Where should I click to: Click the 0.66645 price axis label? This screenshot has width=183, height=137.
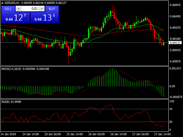pyautogui.click(x=175, y=5)
